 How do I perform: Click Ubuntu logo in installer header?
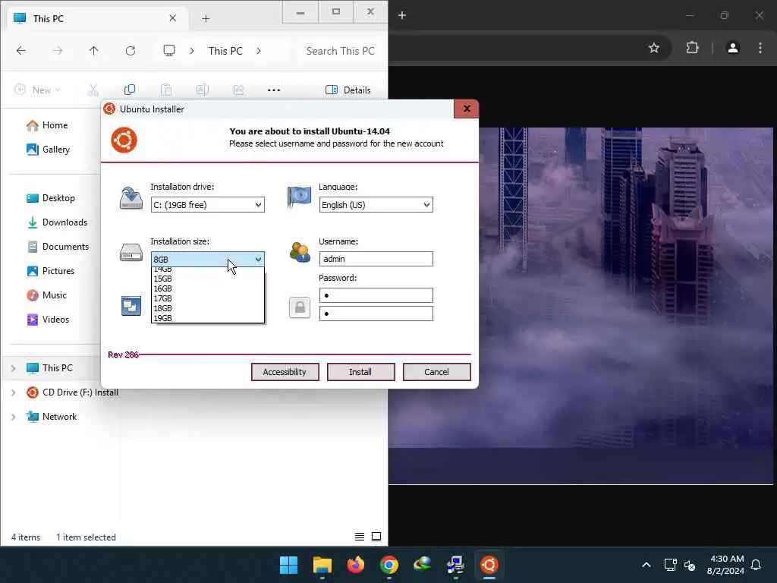click(x=124, y=140)
